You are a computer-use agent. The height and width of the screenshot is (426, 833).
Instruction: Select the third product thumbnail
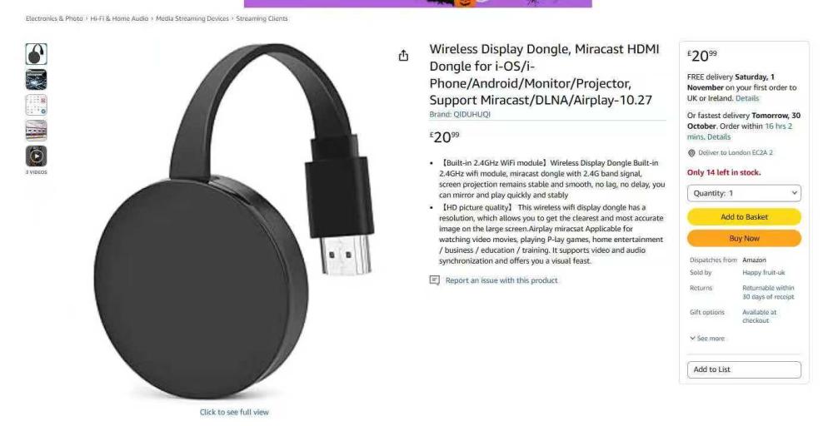pyautogui.click(x=36, y=105)
